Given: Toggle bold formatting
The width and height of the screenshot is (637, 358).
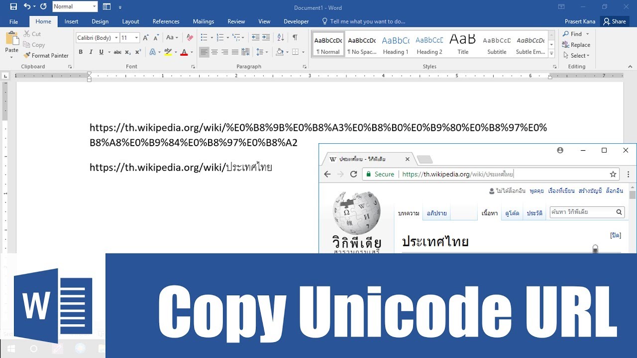Looking at the screenshot, I should (81, 52).
